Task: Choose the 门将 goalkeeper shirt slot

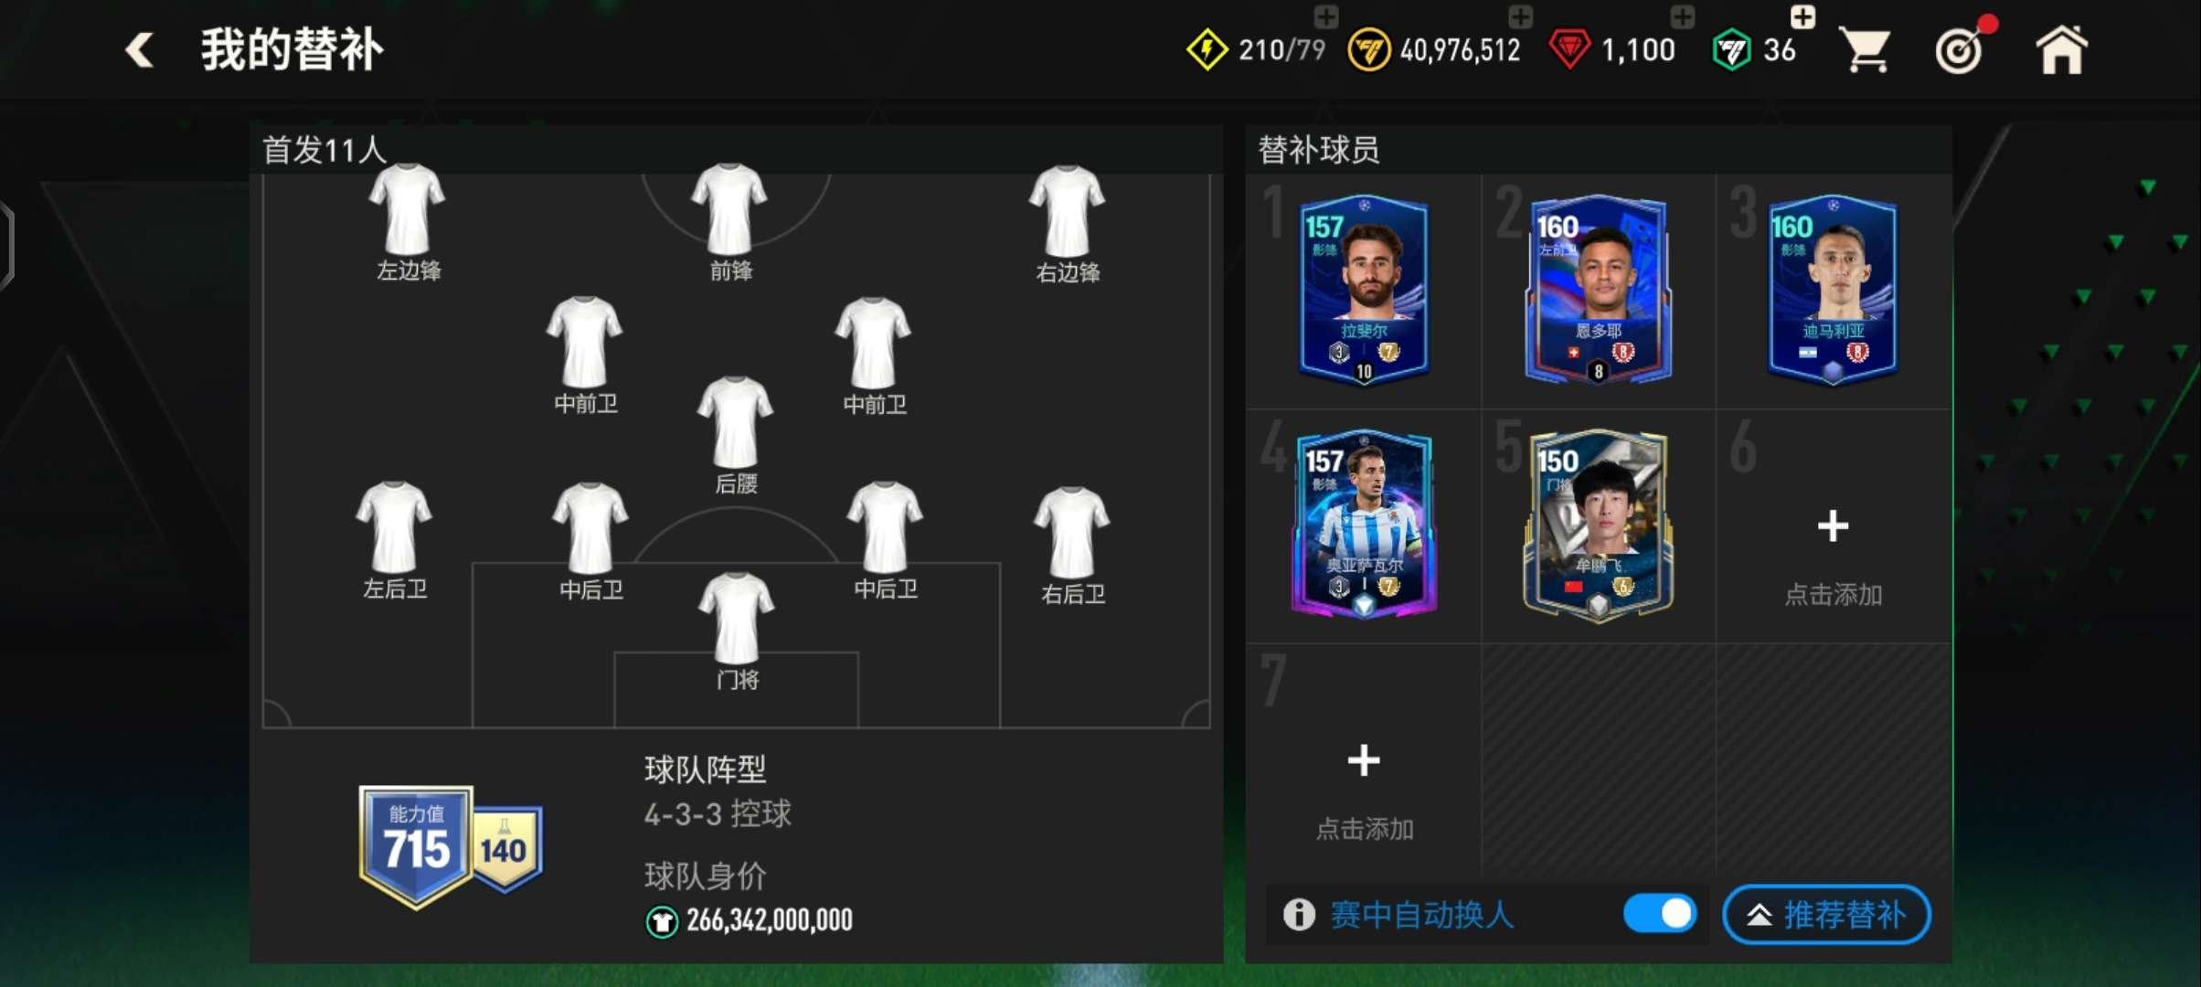Action: (x=737, y=631)
